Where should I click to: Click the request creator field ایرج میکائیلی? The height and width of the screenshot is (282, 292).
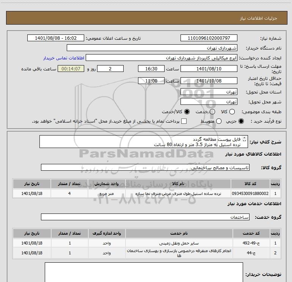(x=162, y=58)
